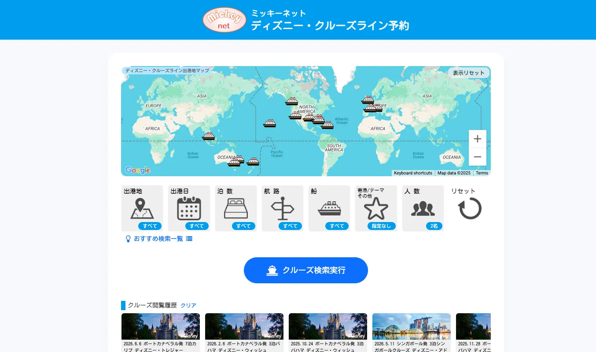Select the ship marker near New Zealand

pos(253,162)
